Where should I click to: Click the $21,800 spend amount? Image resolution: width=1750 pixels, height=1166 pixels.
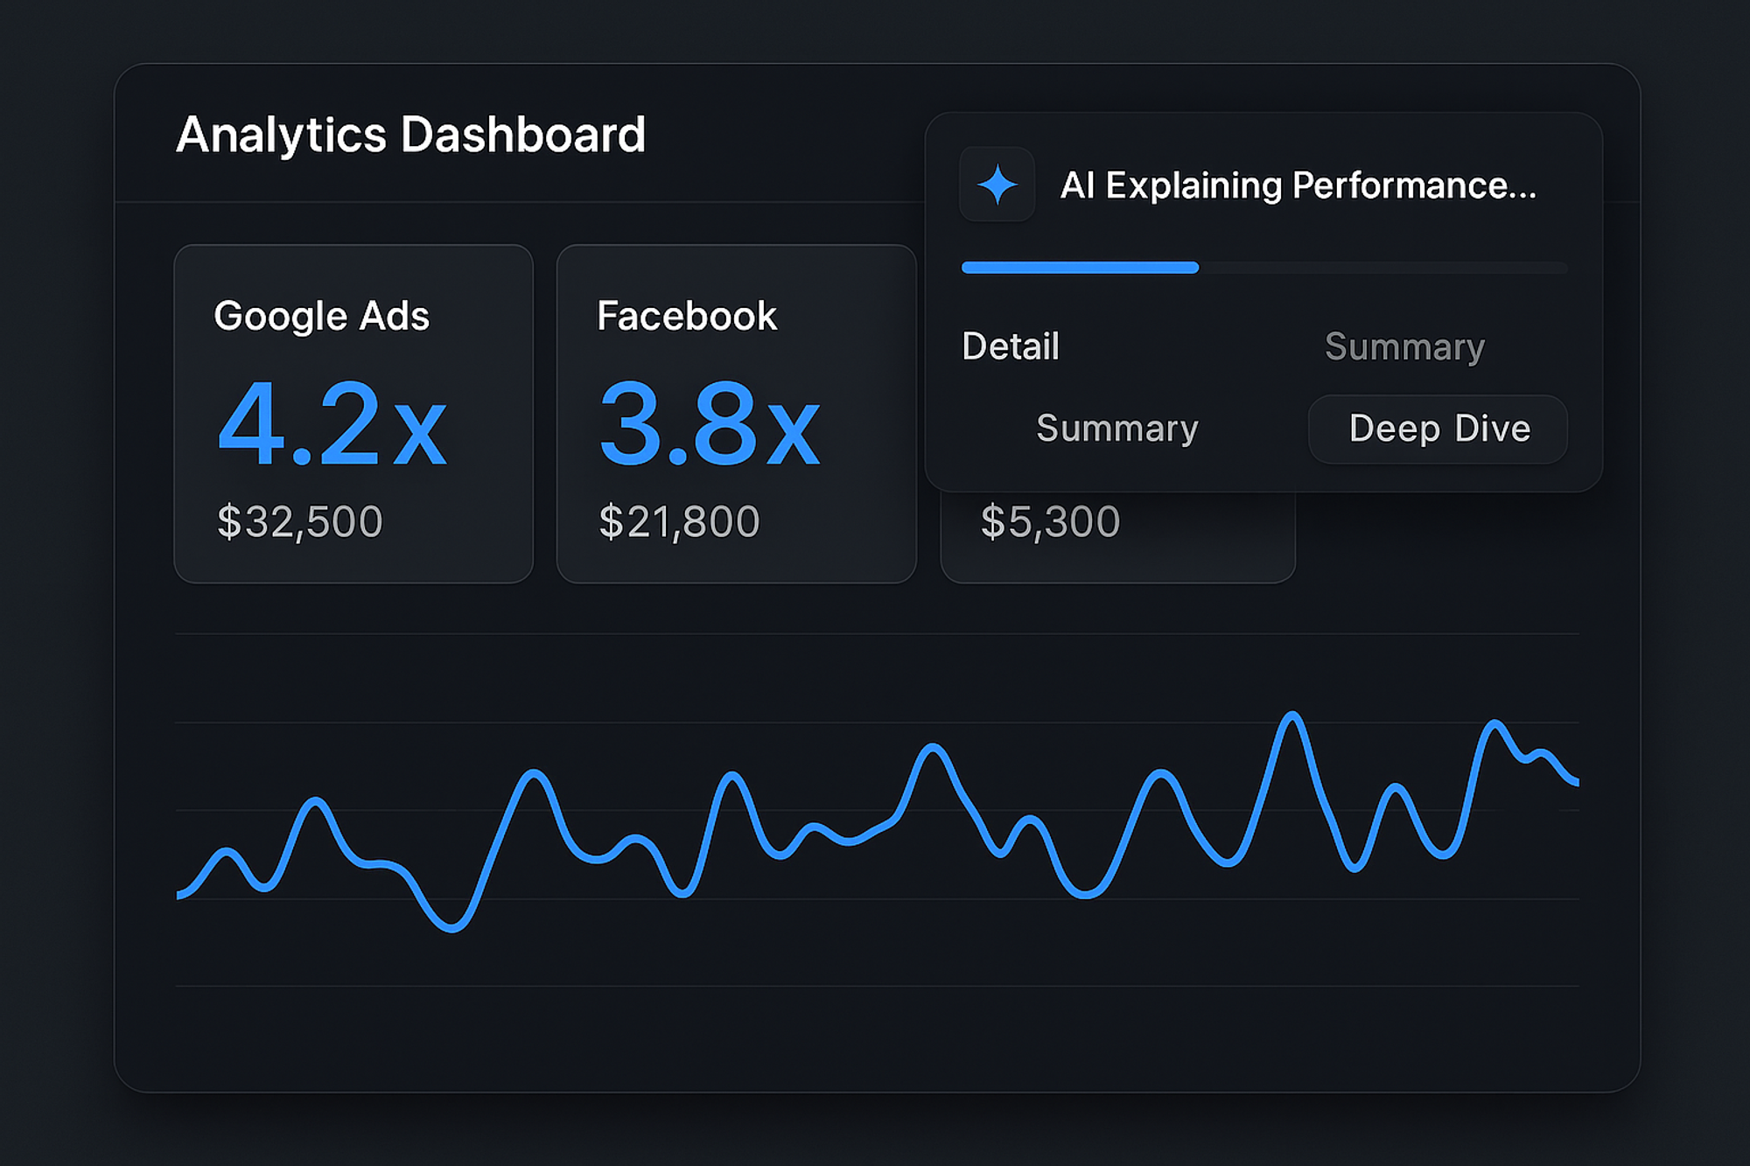click(679, 521)
